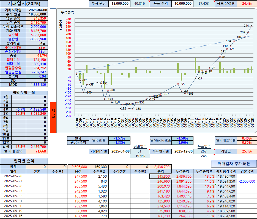Screen dimensions: 257x219
Task: Select the 계좌평가금액 column header
Action: click(x=226, y=171)
